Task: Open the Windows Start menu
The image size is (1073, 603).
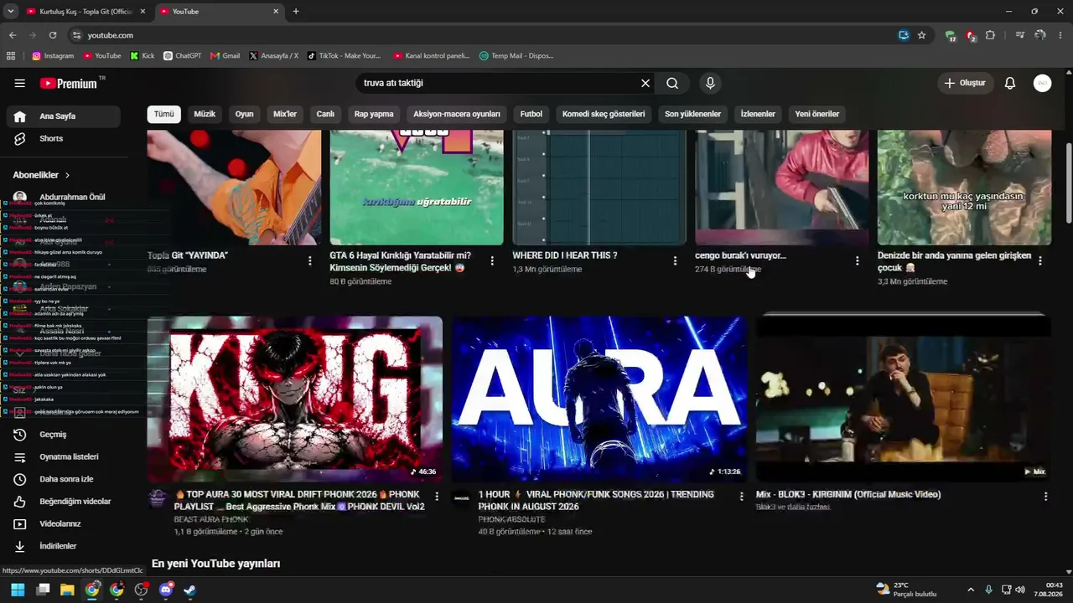Action: click(x=18, y=590)
